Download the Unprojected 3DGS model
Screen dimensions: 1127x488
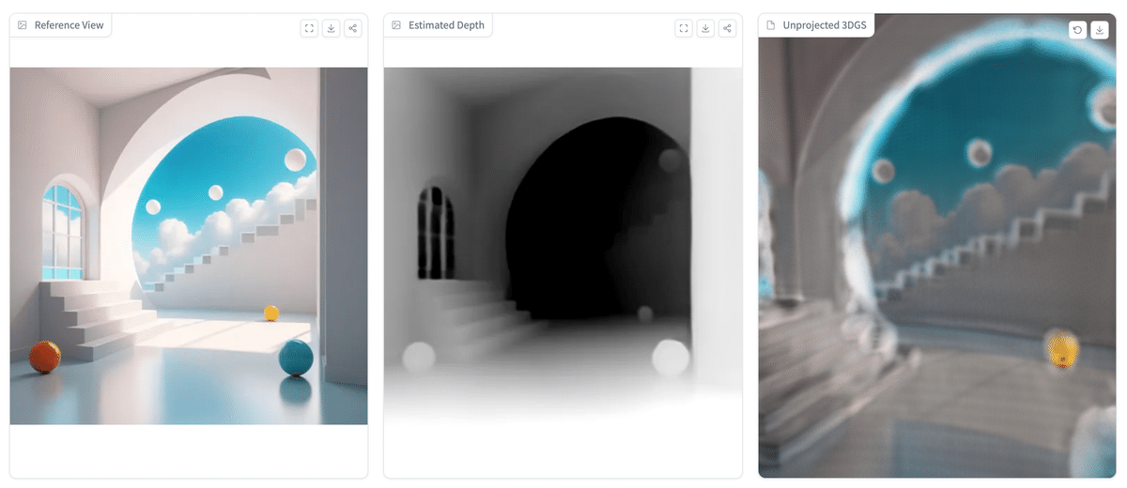1099,30
